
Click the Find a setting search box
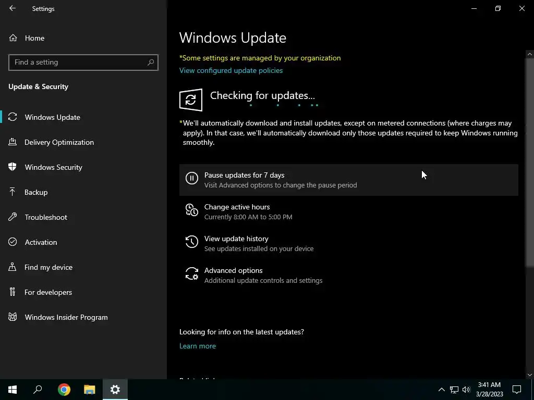(83, 63)
